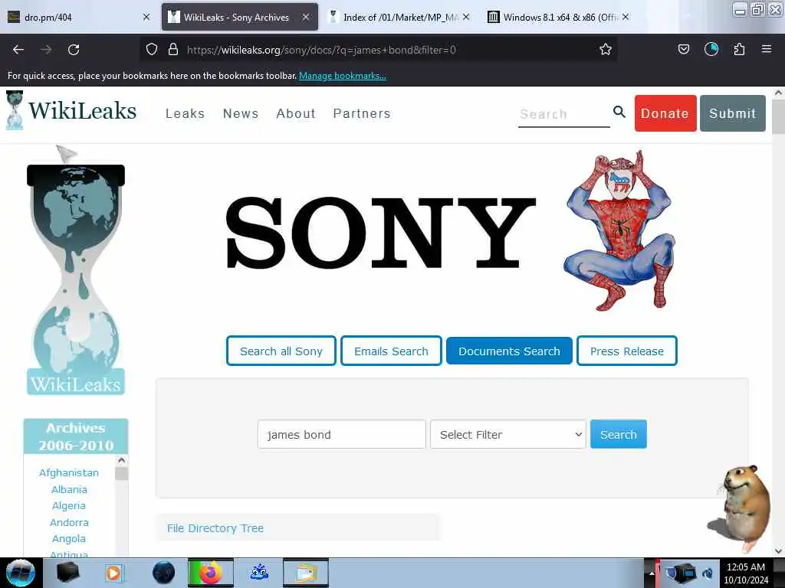Click the Emails Search button
The height and width of the screenshot is (588, 785).
391,351
